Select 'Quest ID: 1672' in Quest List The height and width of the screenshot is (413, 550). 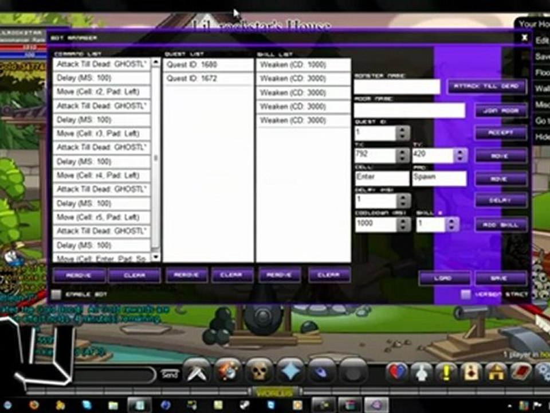pyautogui.click(x=209, y=79)
